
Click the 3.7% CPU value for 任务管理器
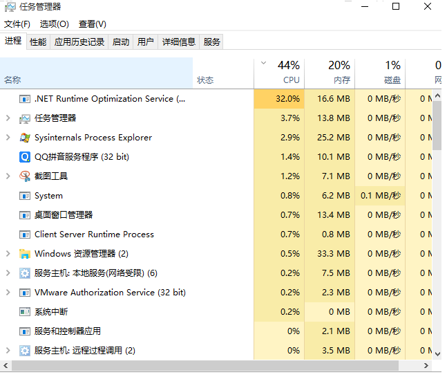[290, 118]
